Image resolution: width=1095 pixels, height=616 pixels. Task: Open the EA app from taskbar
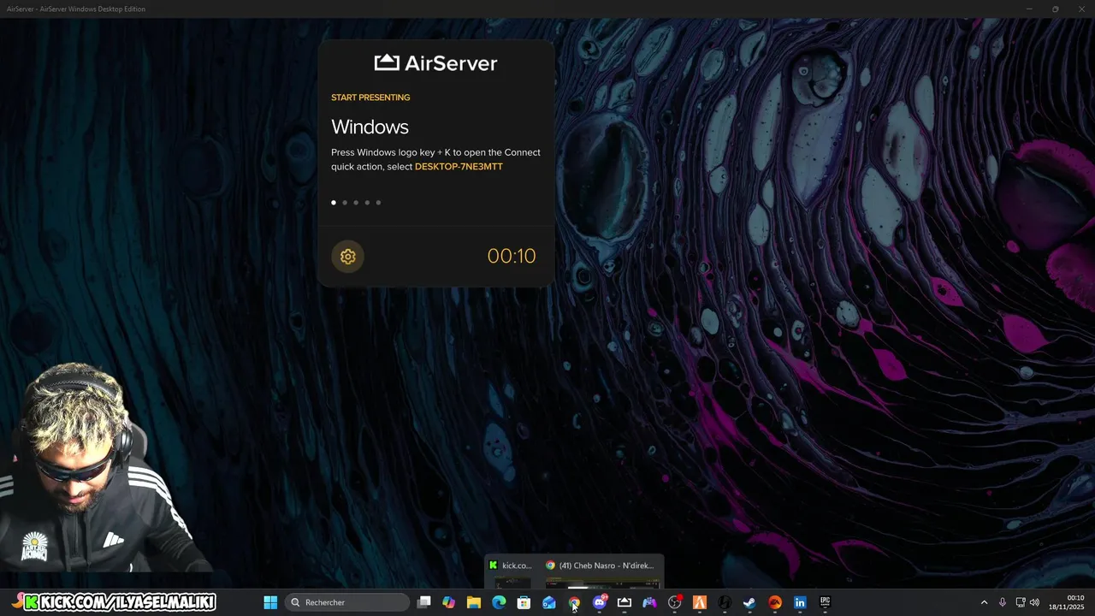pyautogui.click(x=775, y=602)
